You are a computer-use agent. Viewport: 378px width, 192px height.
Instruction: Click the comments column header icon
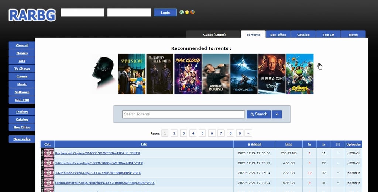(338, 144)
